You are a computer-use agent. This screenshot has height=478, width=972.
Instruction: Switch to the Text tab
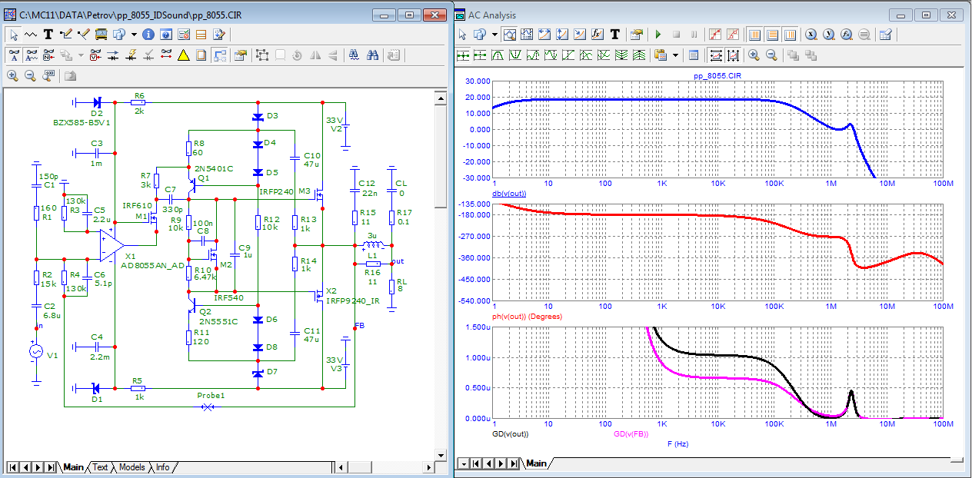tap(100, 467)
